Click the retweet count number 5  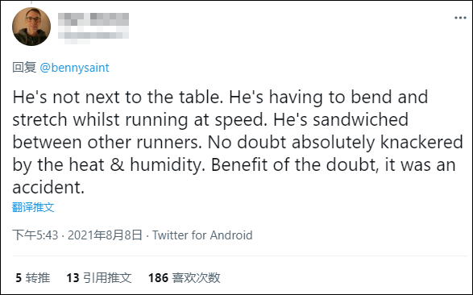[19, 278]
